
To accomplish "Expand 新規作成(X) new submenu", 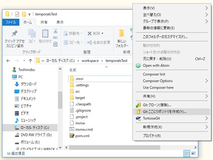I will 172,127.
